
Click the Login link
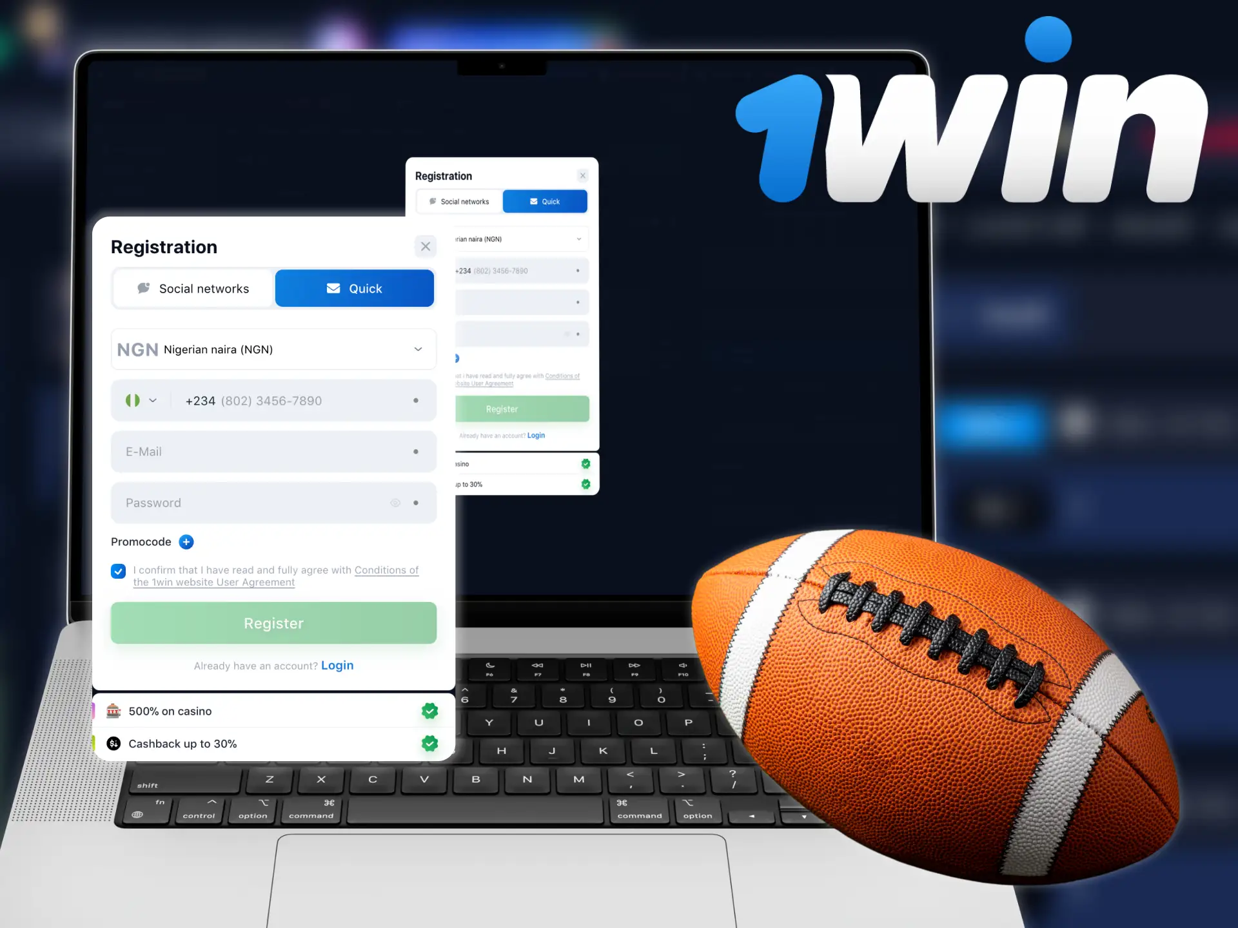pyautogui.click(x=337, y=665)
